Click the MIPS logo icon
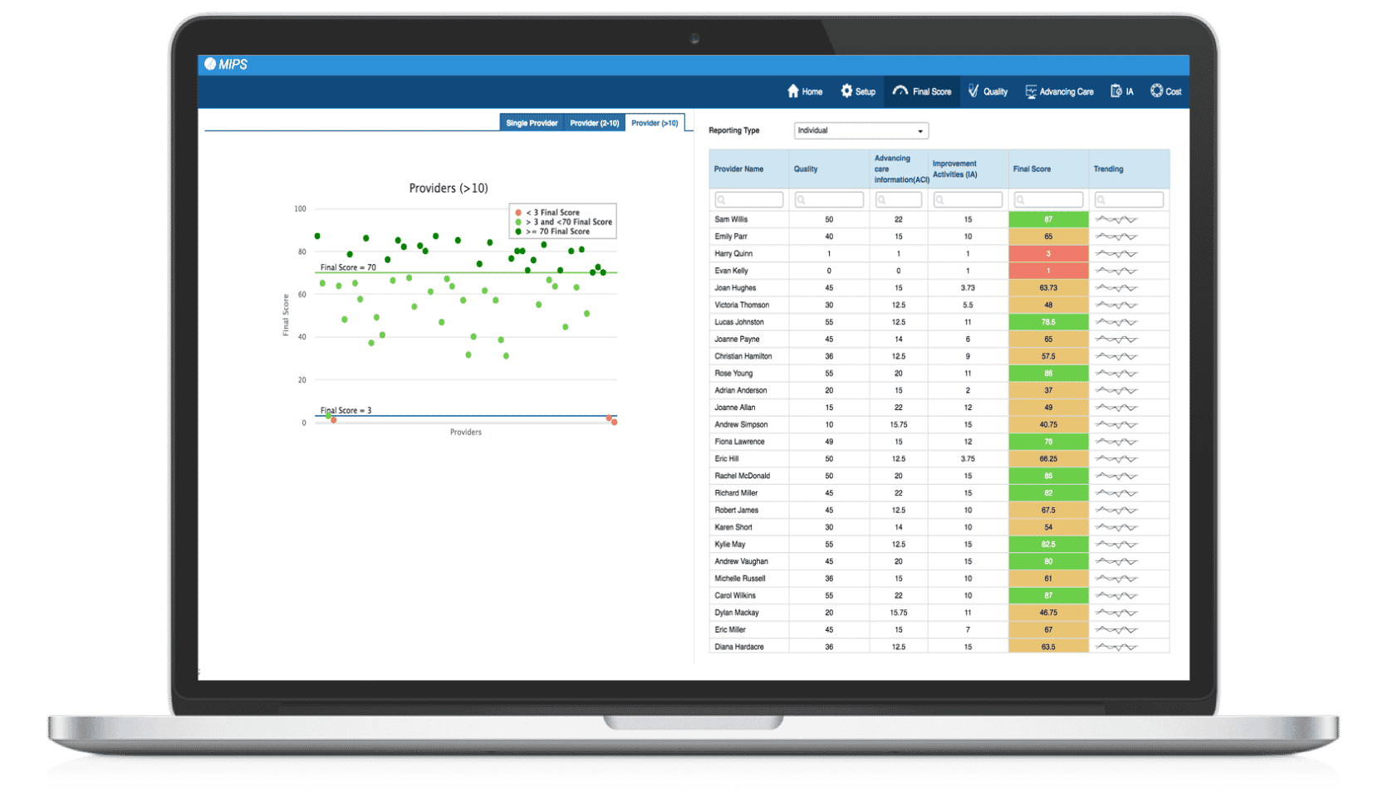This screenshot has height=797, width=1388. [x=210, y=64]
